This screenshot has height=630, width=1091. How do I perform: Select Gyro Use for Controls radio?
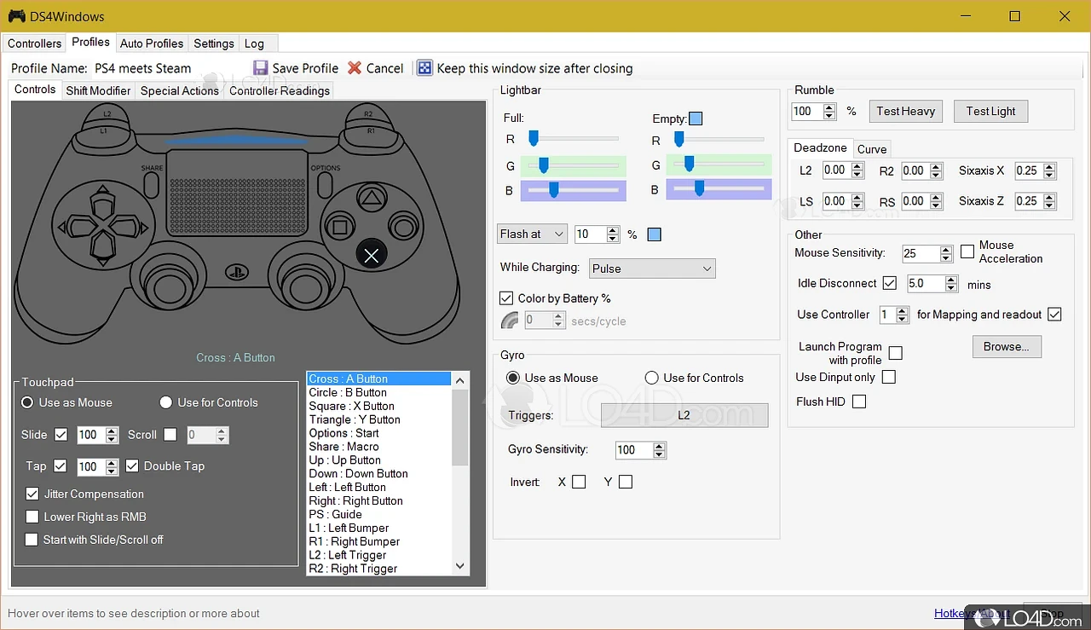[x=652, y=378]
